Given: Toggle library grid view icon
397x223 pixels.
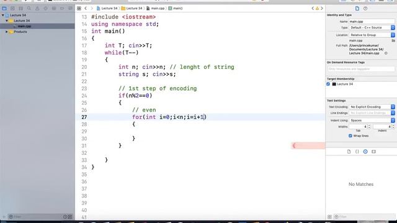Looking at the screenshot, I should tap(329, 217).
